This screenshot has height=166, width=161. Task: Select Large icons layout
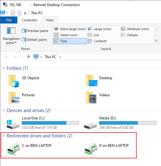click(x=100, y=29)
